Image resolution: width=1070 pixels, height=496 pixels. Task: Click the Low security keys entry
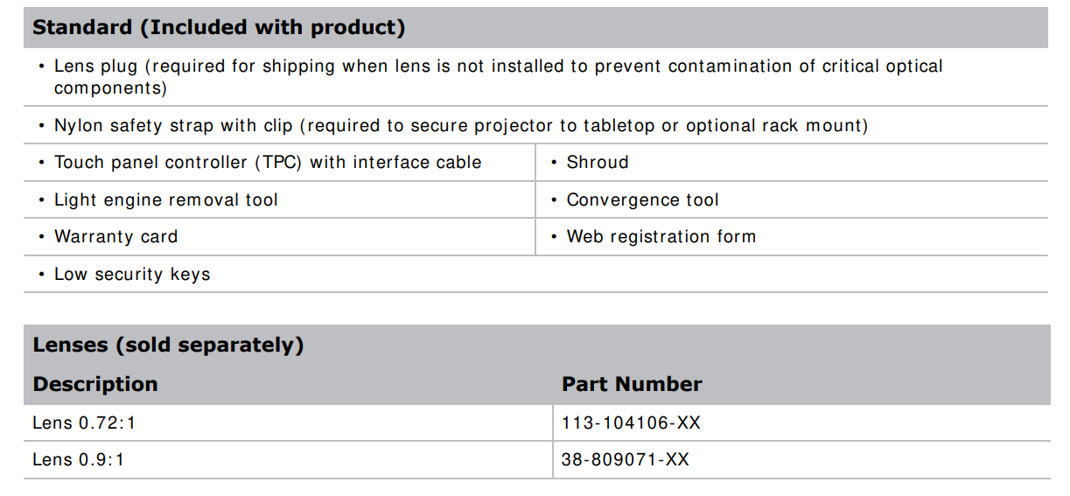click(x=132, y=275)
